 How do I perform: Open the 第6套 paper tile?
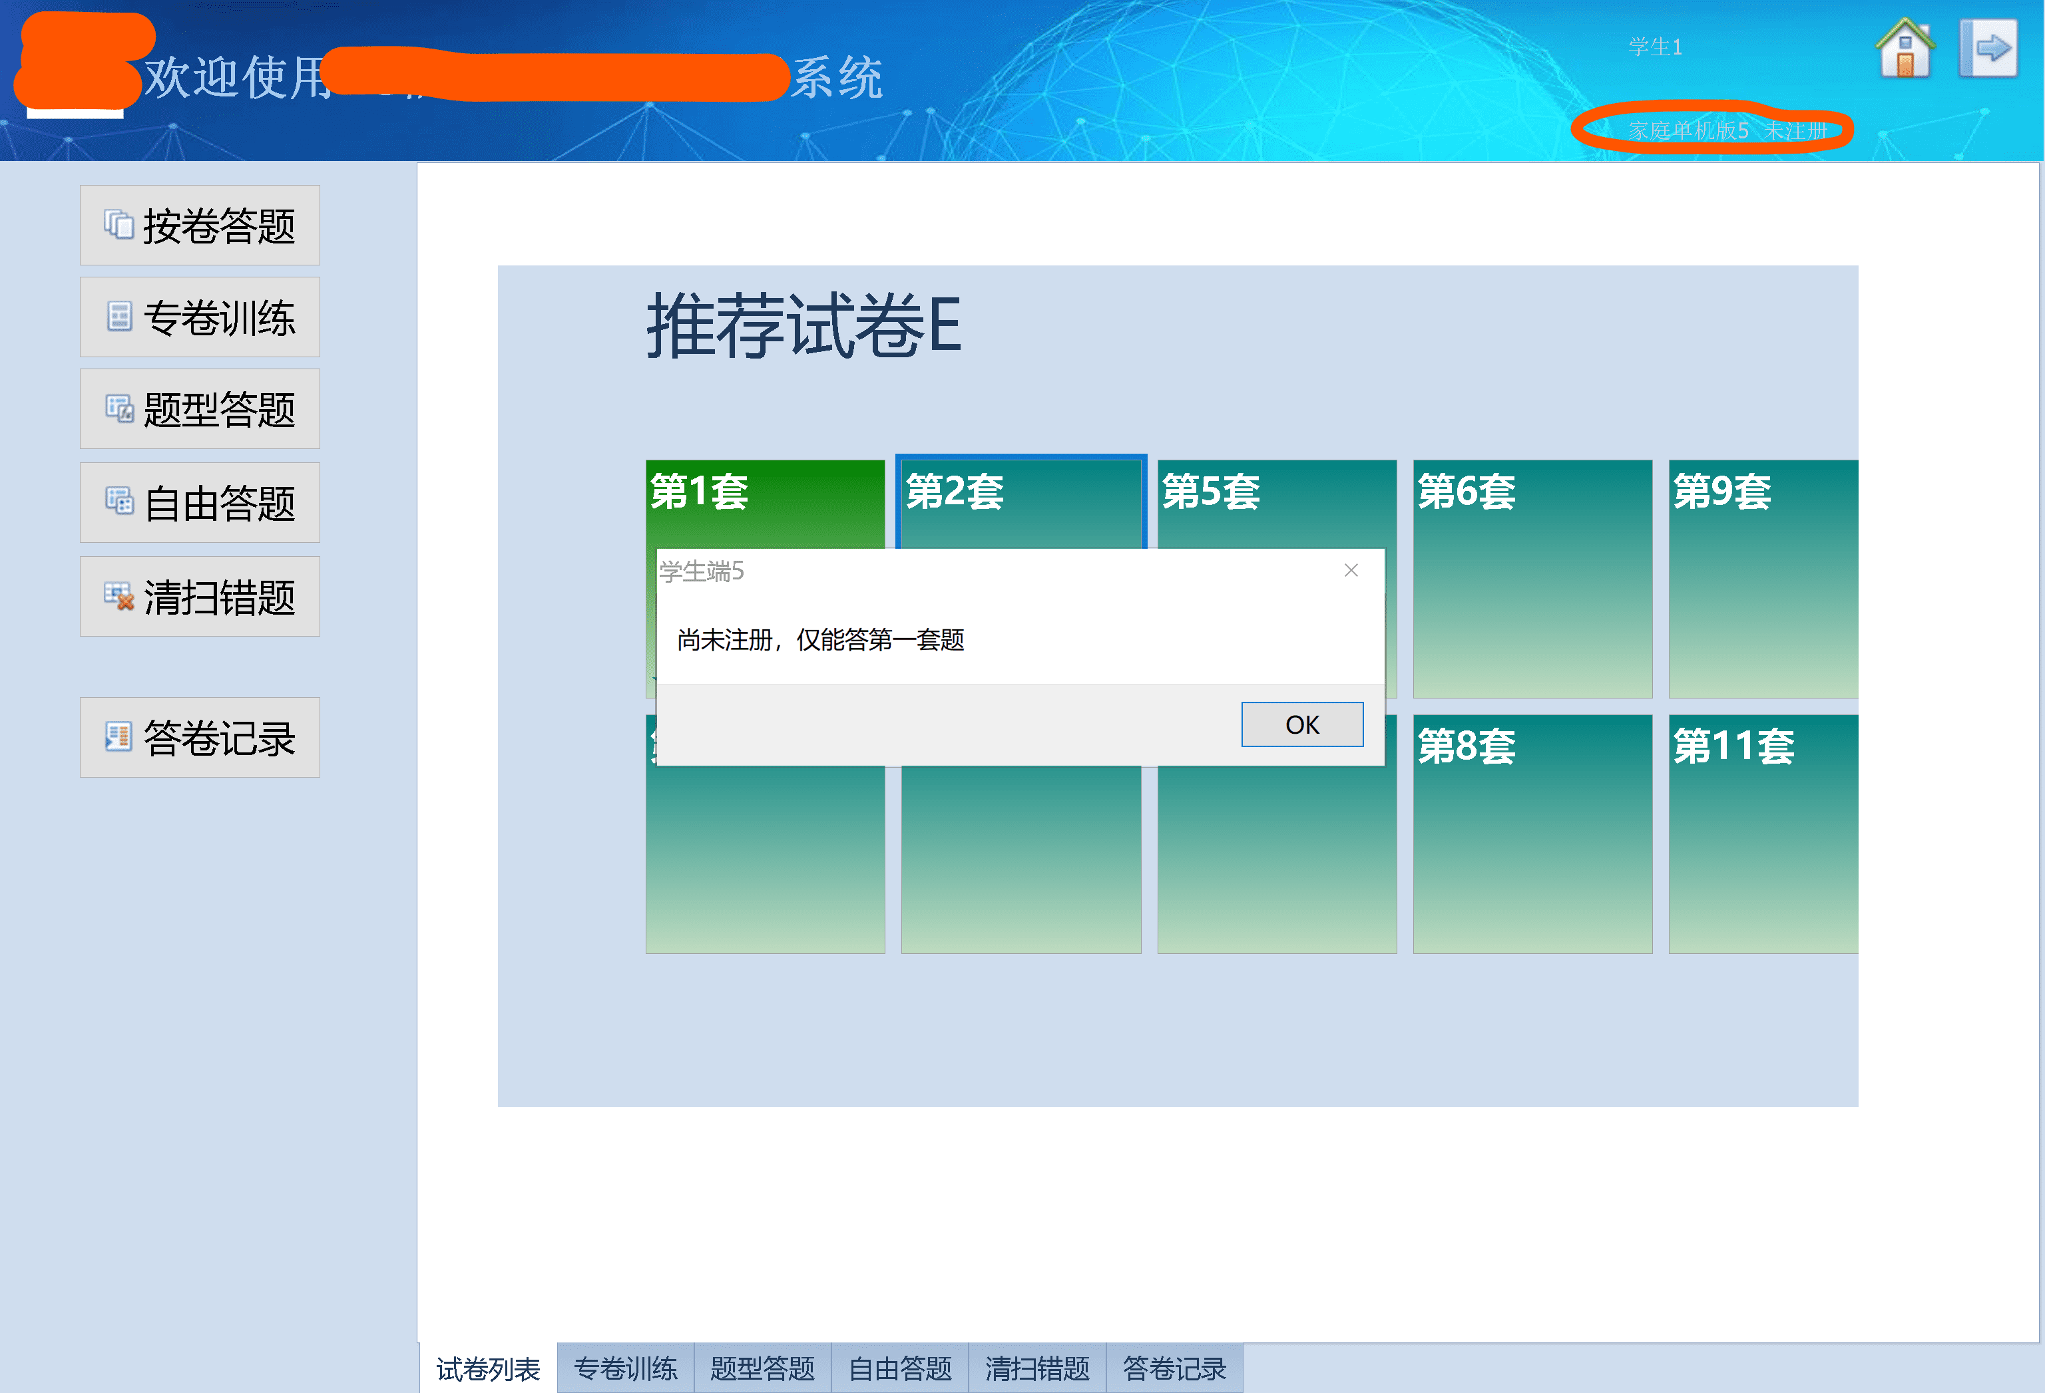click(1533, 579)
